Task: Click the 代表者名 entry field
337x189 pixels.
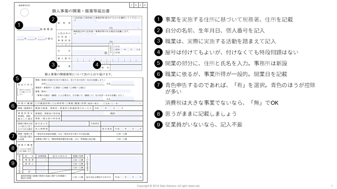Action: pos(122,124)
